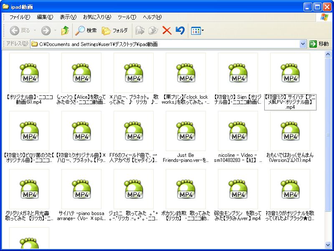
Task: Click the blue Undo arrow icon
Action: click(x=180, y=31)
